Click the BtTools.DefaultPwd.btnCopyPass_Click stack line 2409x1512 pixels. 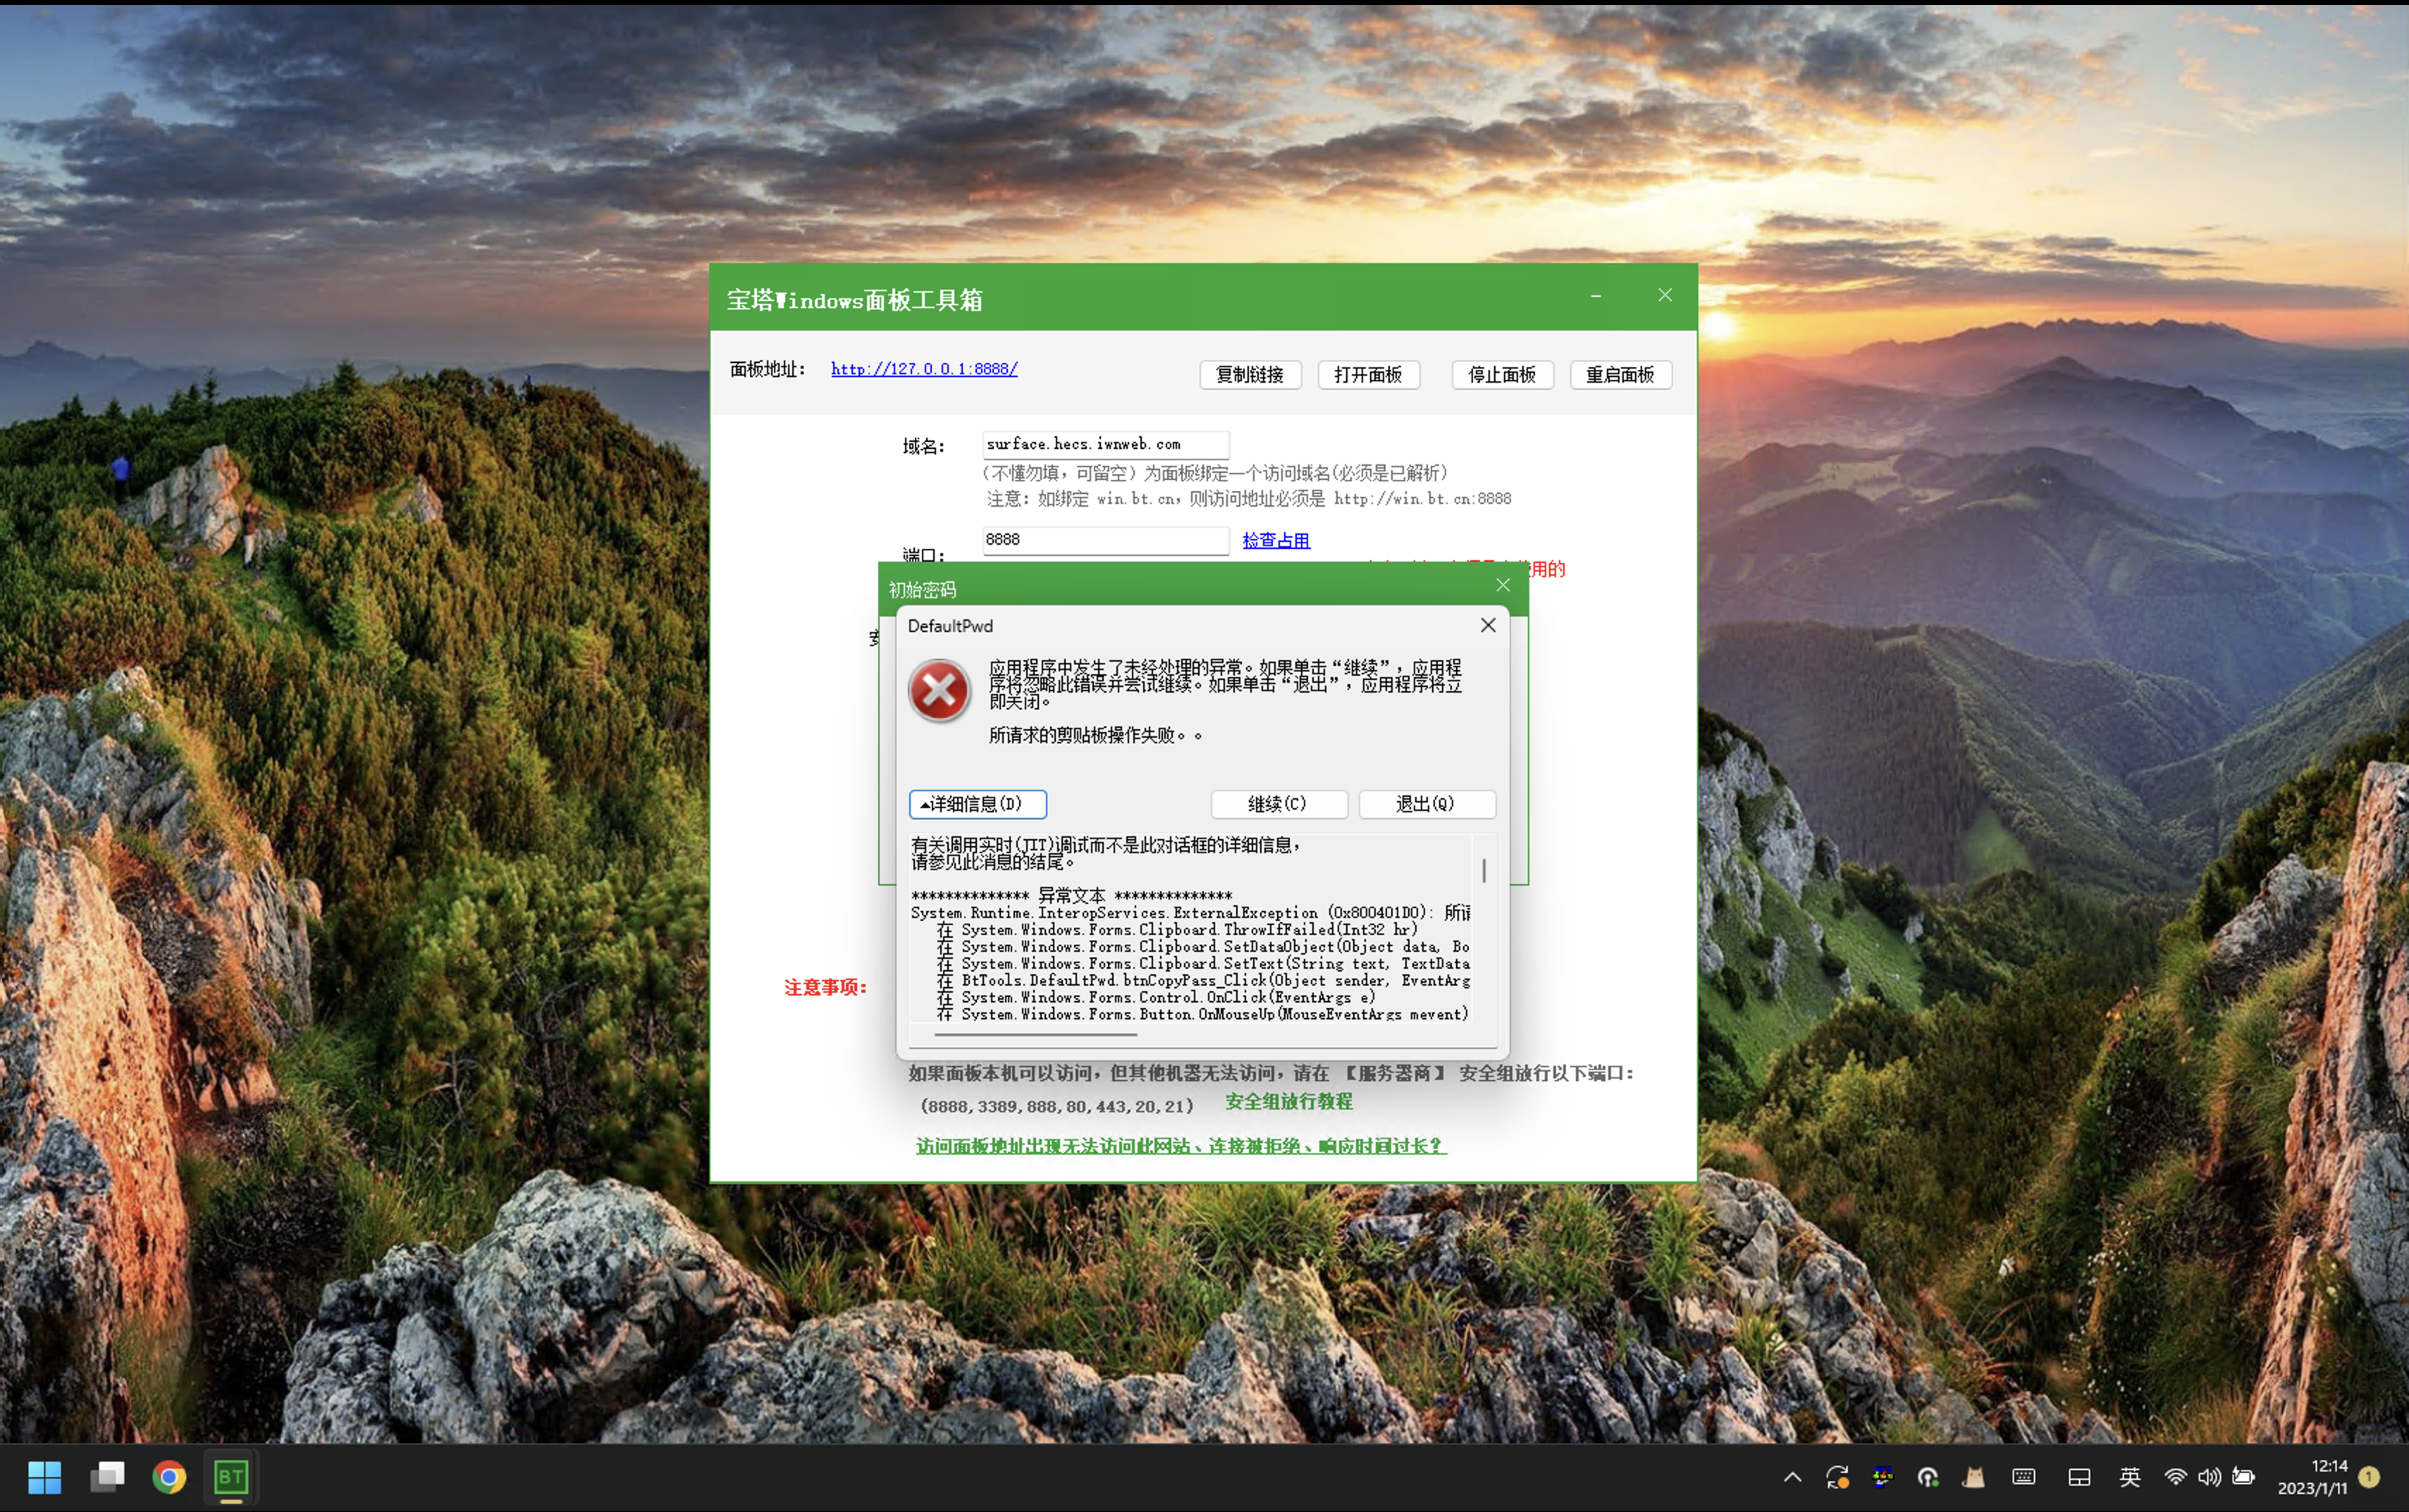pyautogui.click(x=1203, y=980)
